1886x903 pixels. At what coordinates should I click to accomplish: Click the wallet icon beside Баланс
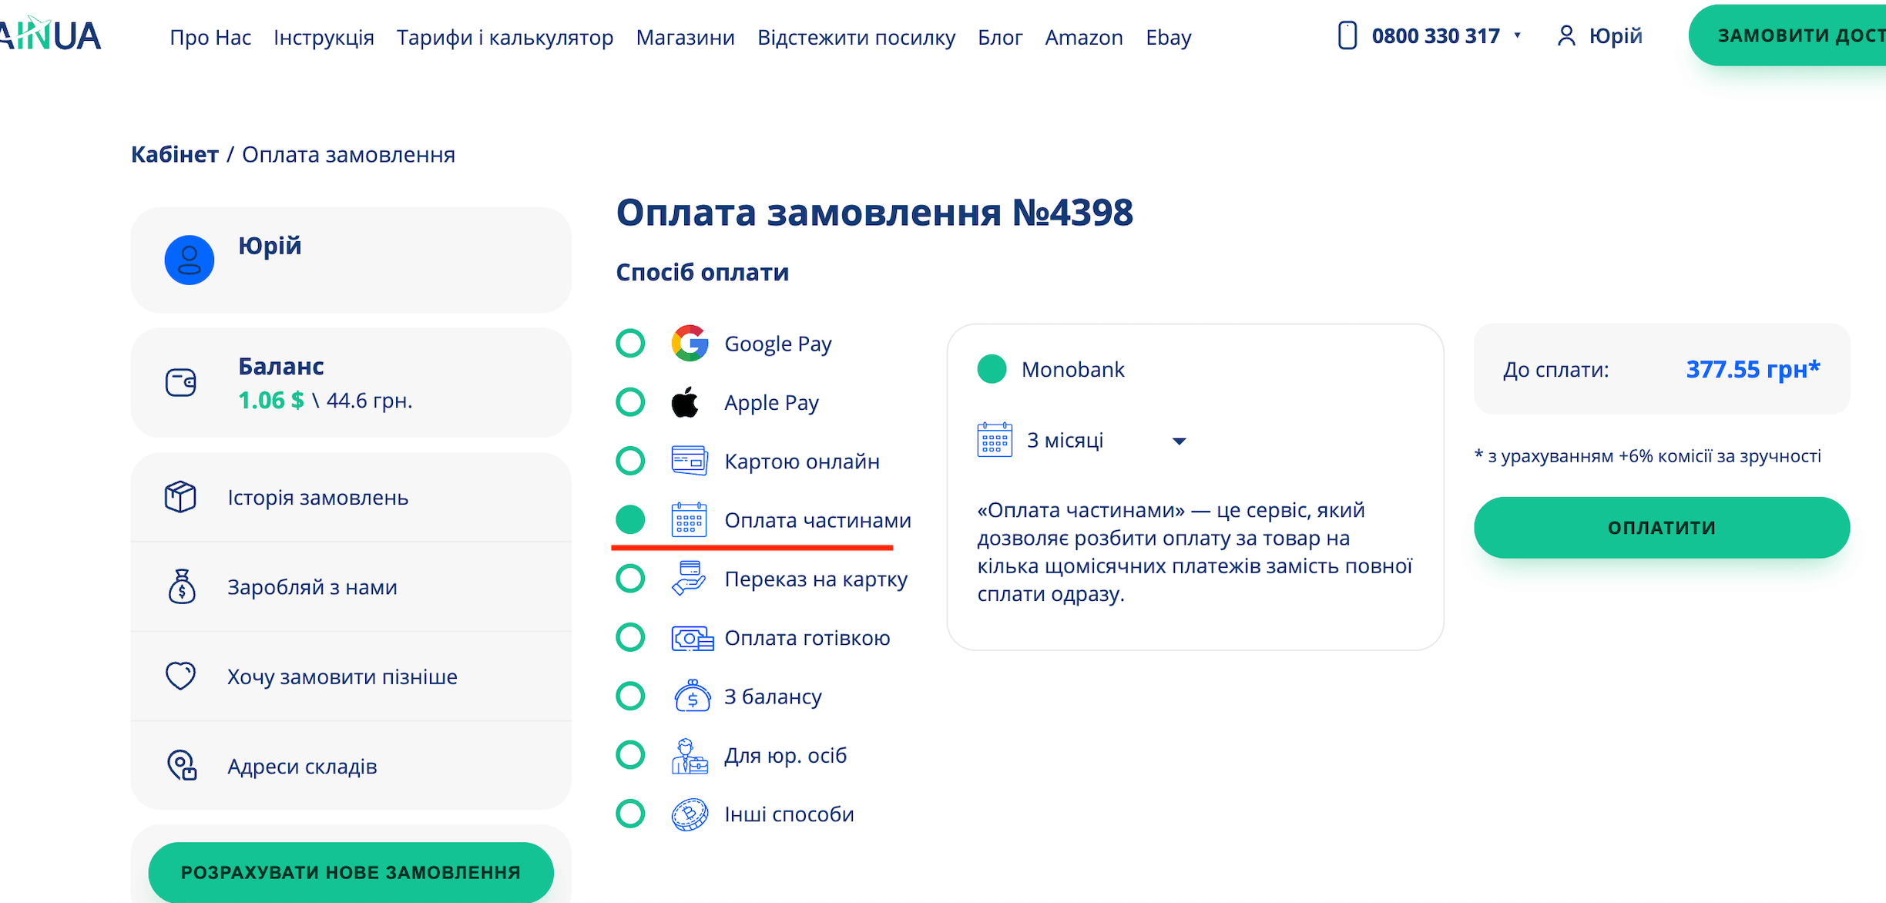(181, 382)
